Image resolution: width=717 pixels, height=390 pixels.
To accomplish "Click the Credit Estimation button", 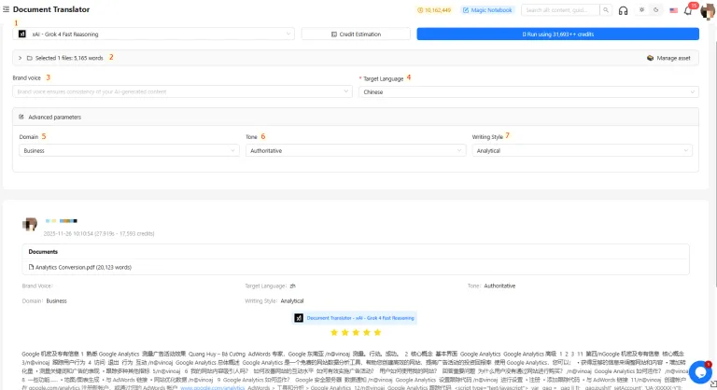I will (x=356, y=34).
